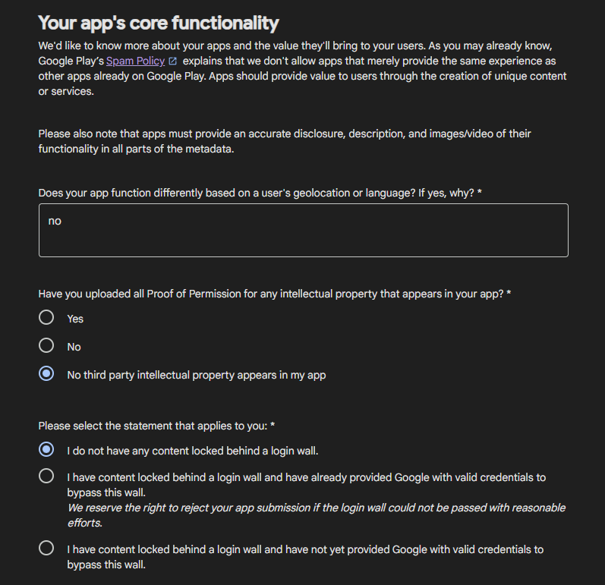Click the 'have already provided Google' statement text
Image resolution: width=605 pixels, height=585 pixels.
307,485
